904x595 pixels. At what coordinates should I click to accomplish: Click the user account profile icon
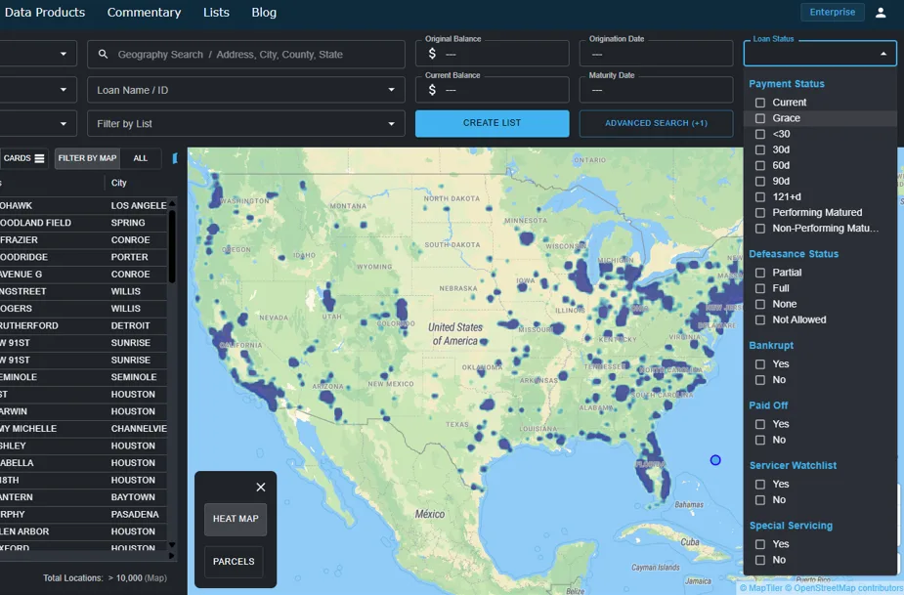(x=879, y=12)
